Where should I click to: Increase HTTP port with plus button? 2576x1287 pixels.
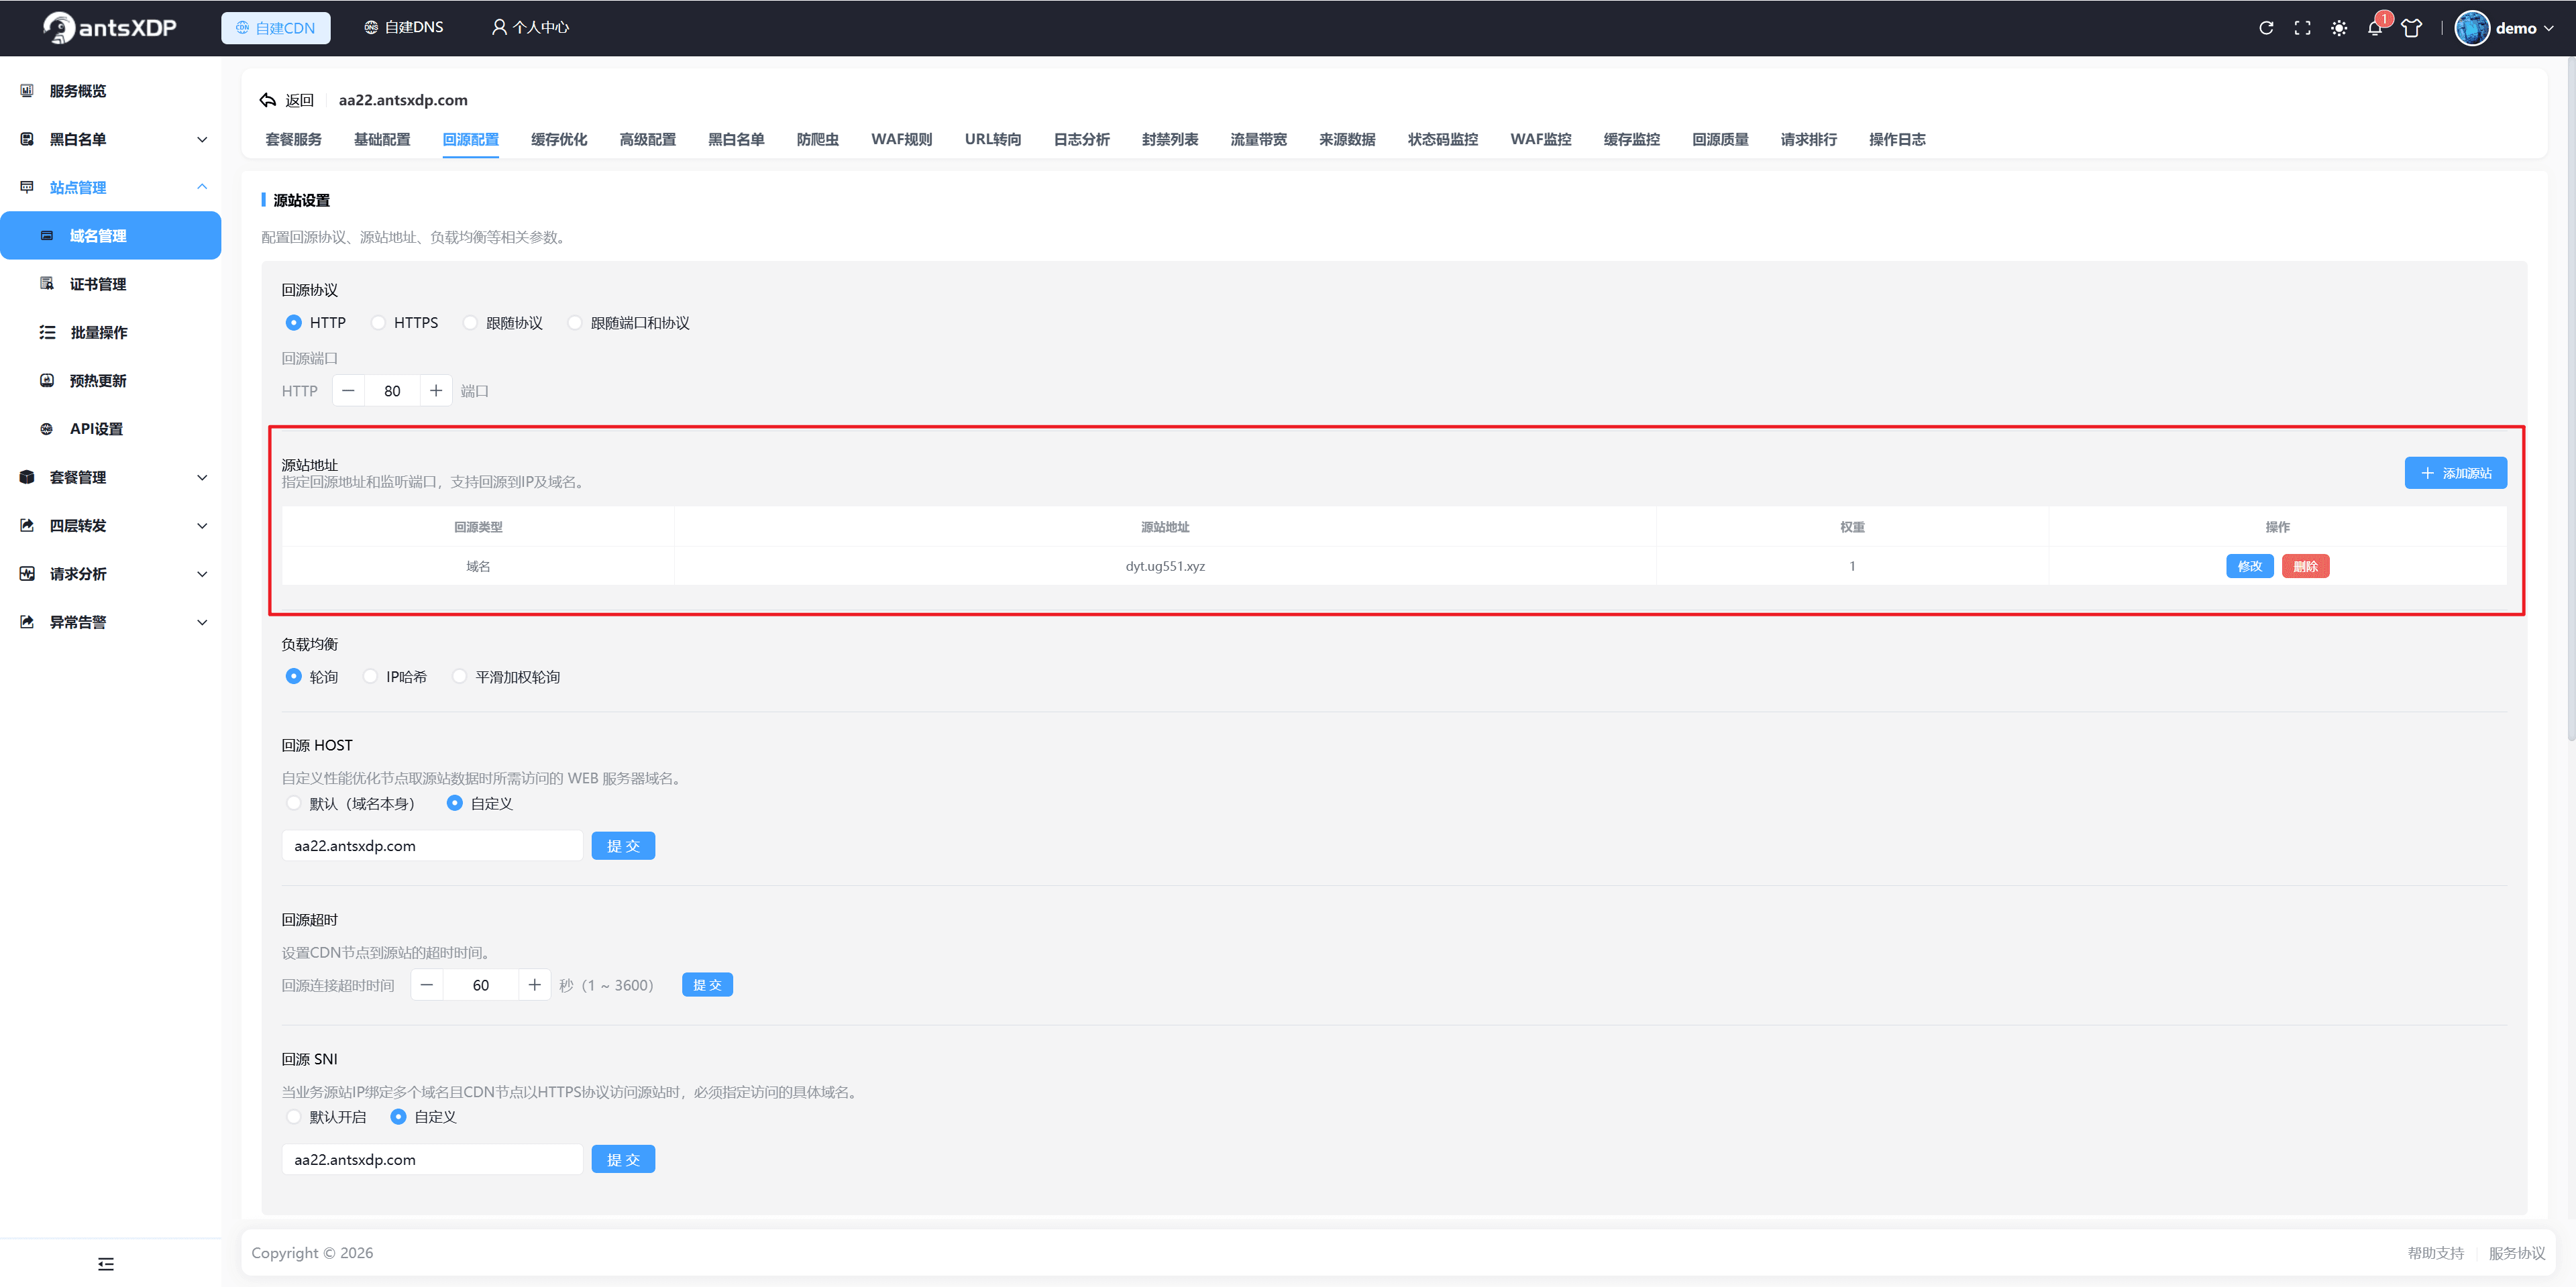tap(436, 391)
